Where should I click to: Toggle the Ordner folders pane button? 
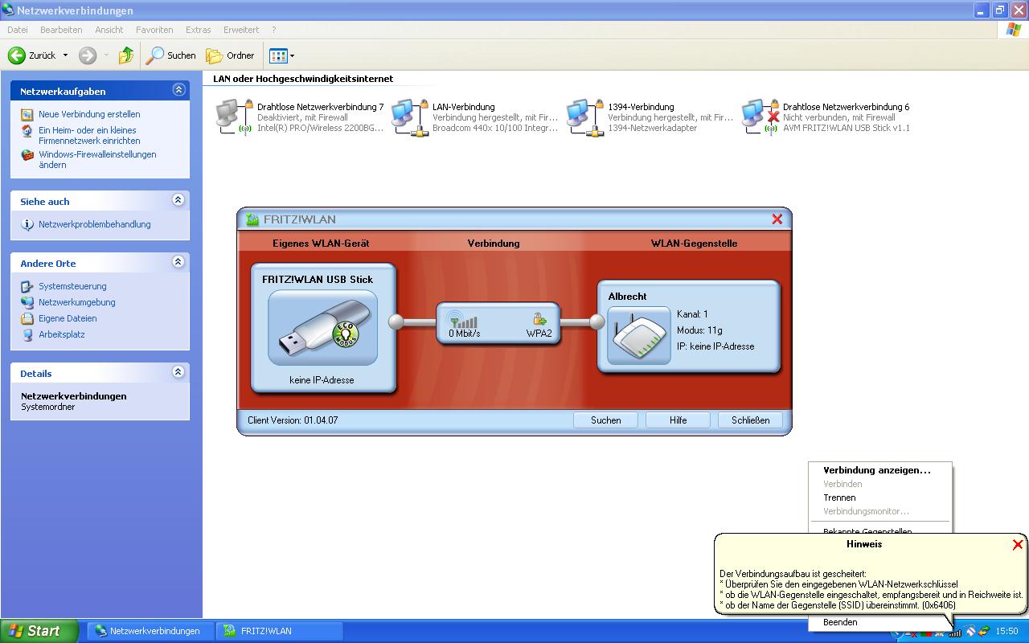coord(230,55)
